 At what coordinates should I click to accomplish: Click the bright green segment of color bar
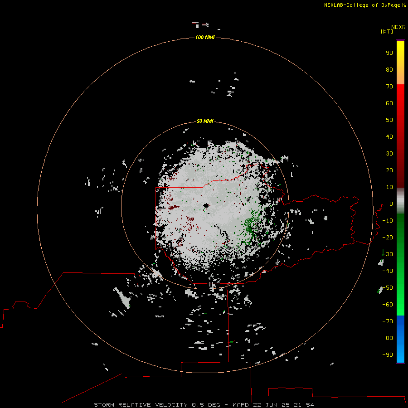[x=400, y=265]
